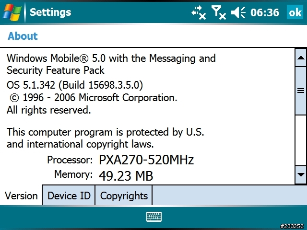The image size is (307, 230).
Task: Open the speaker volume icon
Action: pos(238,12)
